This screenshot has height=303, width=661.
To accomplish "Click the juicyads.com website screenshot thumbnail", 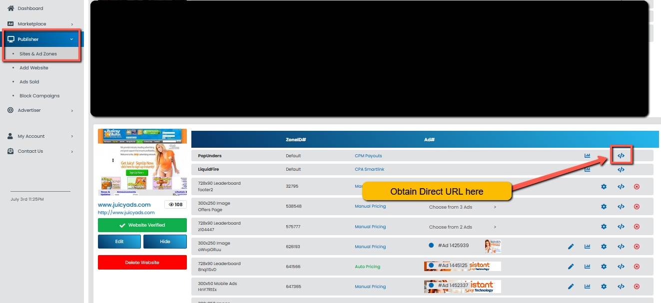I will (x=142, y=162).
